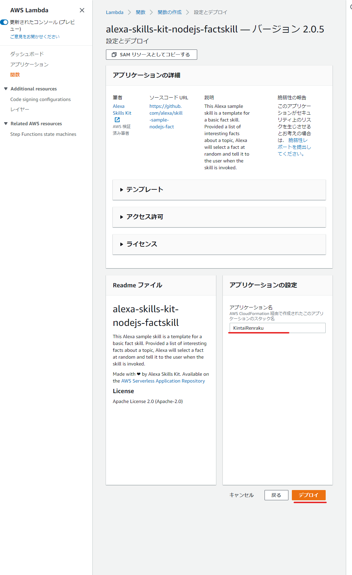Viewport: 352px width, 575px height.
Task: Open AWS Serverless Application Repository link
Action: click(163, 381)
